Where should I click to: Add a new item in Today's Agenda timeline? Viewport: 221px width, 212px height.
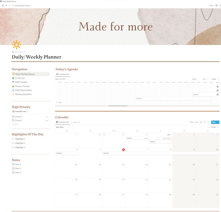59,103
